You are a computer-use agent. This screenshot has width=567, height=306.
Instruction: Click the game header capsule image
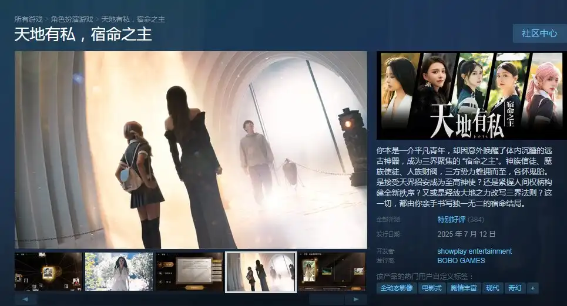(x=472, y=95)
